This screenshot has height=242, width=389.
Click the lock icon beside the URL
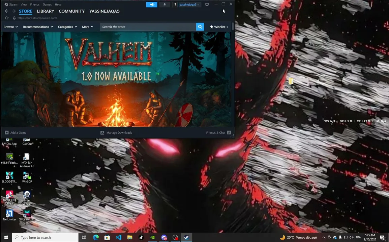[14, 18]
